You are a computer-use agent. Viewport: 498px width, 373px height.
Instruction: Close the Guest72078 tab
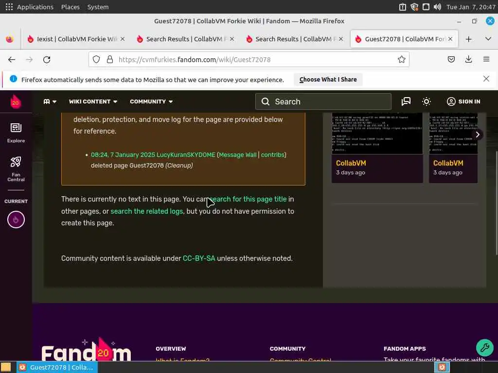[450, 39]
